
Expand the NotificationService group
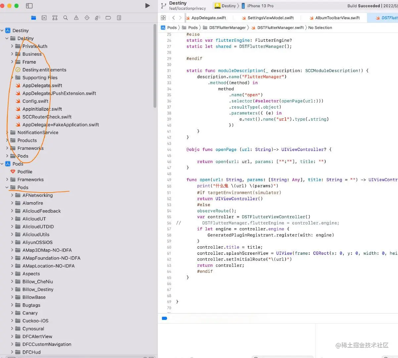pyautogui.click(x=7, y=133)
